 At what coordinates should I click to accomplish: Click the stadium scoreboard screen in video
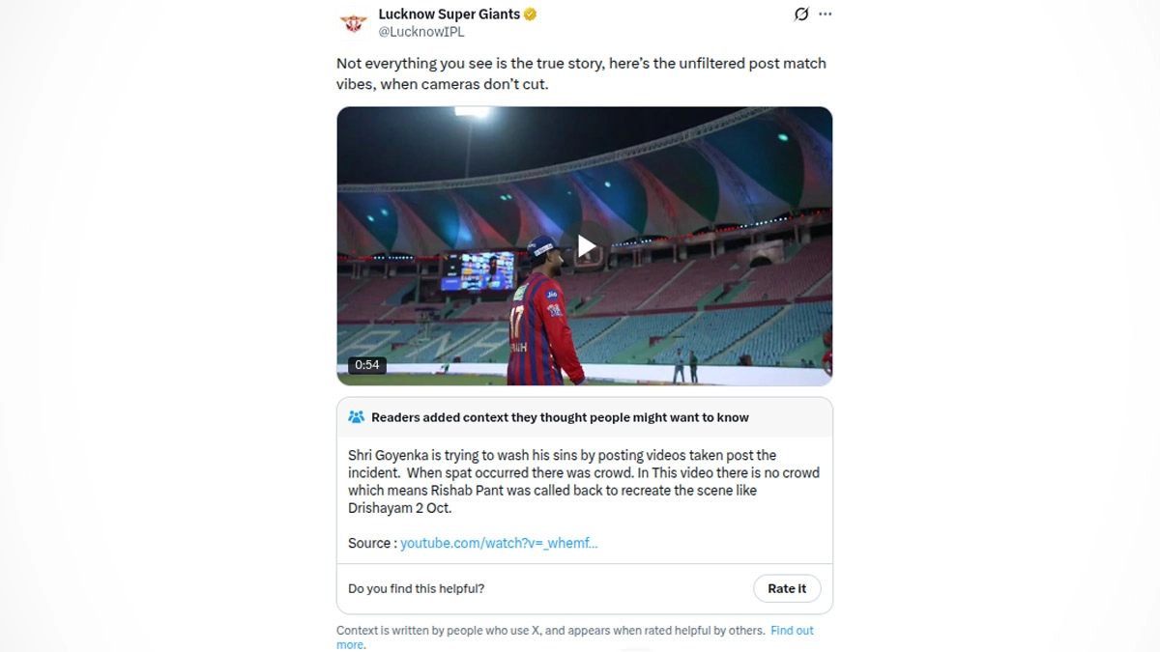click(x=478, y=270)
